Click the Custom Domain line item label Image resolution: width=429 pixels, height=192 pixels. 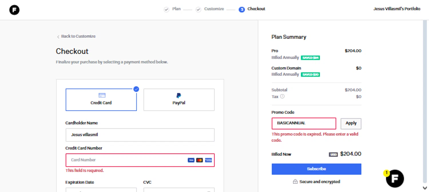[286, 68]
